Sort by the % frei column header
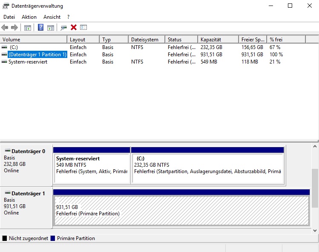 pyautogui.click(x=287, y=40)
